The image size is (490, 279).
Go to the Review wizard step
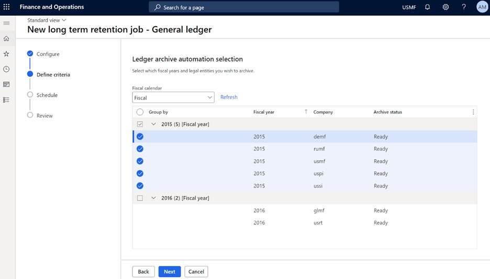(44, 116)
